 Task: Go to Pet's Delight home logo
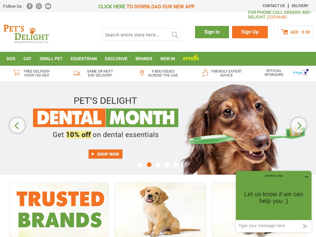26,34
